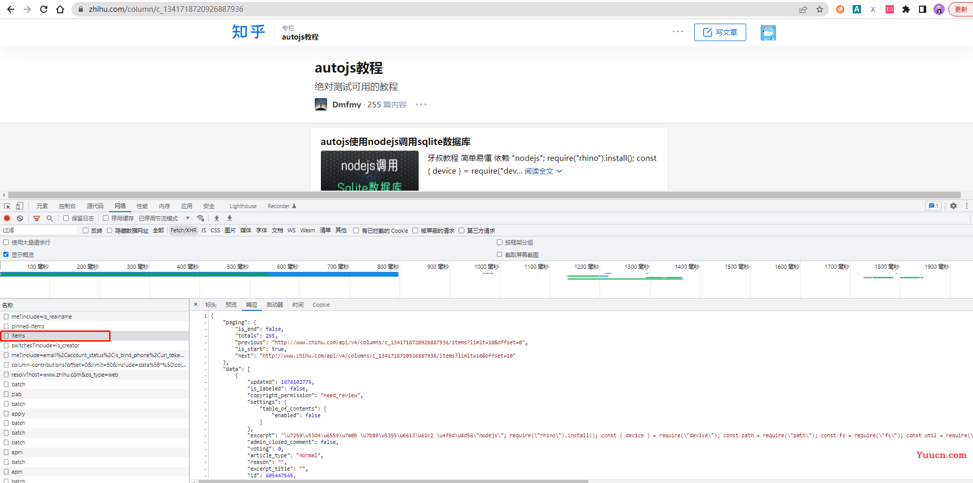This screenshot has height=483, width=973.
Task: Open the orange rocket extension icon
Action: click(840, 9)
